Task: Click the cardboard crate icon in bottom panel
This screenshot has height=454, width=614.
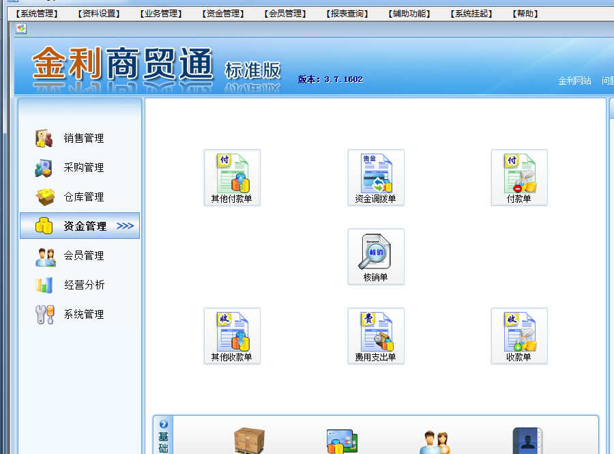Action: 249,440
